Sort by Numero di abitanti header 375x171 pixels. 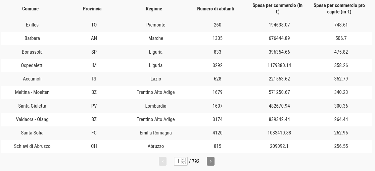(216, 9)
